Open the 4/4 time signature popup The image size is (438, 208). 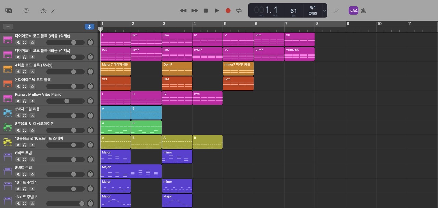click(313, 8)
